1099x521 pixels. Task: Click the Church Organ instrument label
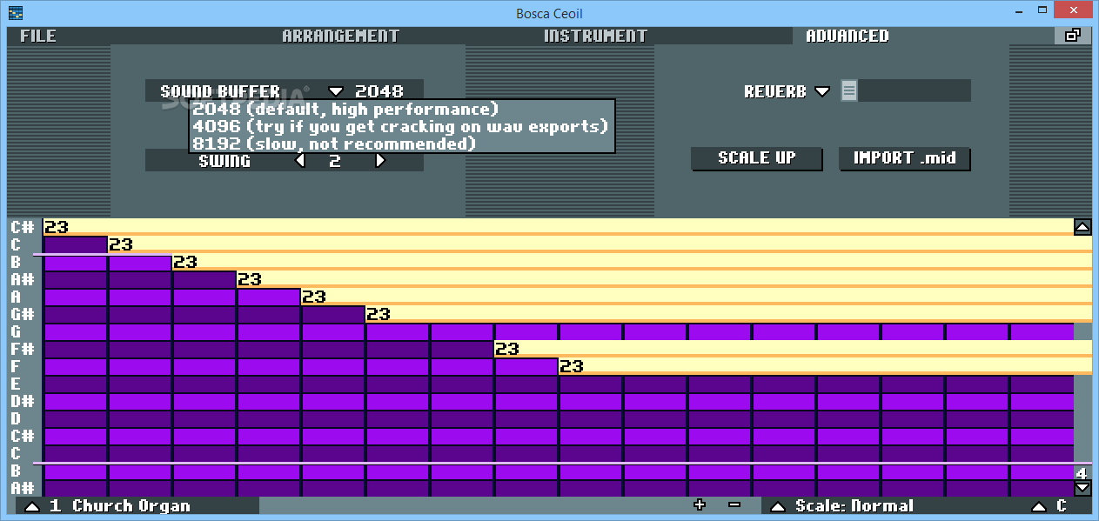click(x=131, y=506)
